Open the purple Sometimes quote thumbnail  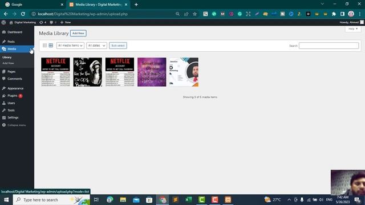tap(152, 72)
